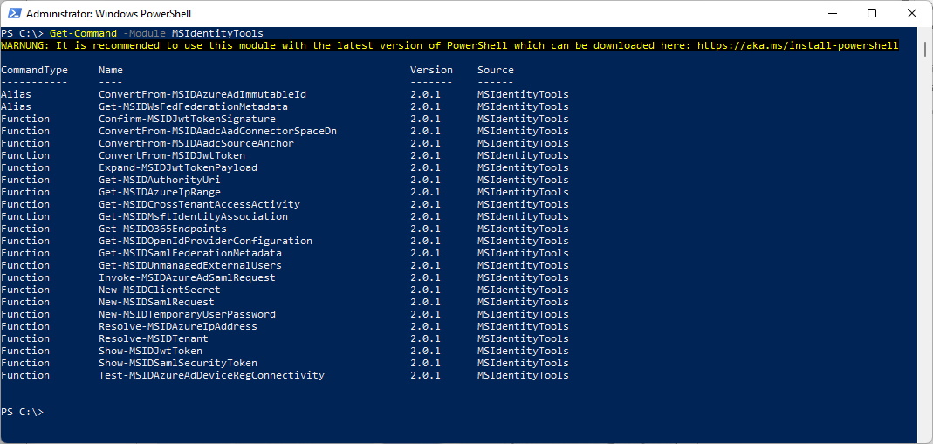Click Show-MSIDJwtToken function name
The image size is (933, 444).
click(x=150, y=351)
